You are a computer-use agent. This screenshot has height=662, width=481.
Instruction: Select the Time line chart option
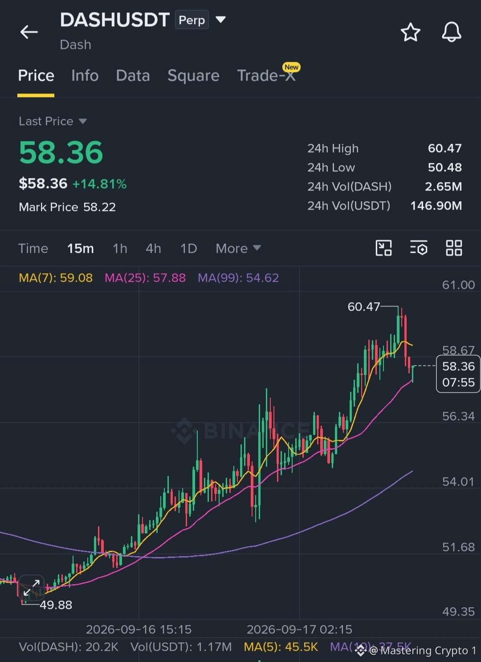(33, 248)
